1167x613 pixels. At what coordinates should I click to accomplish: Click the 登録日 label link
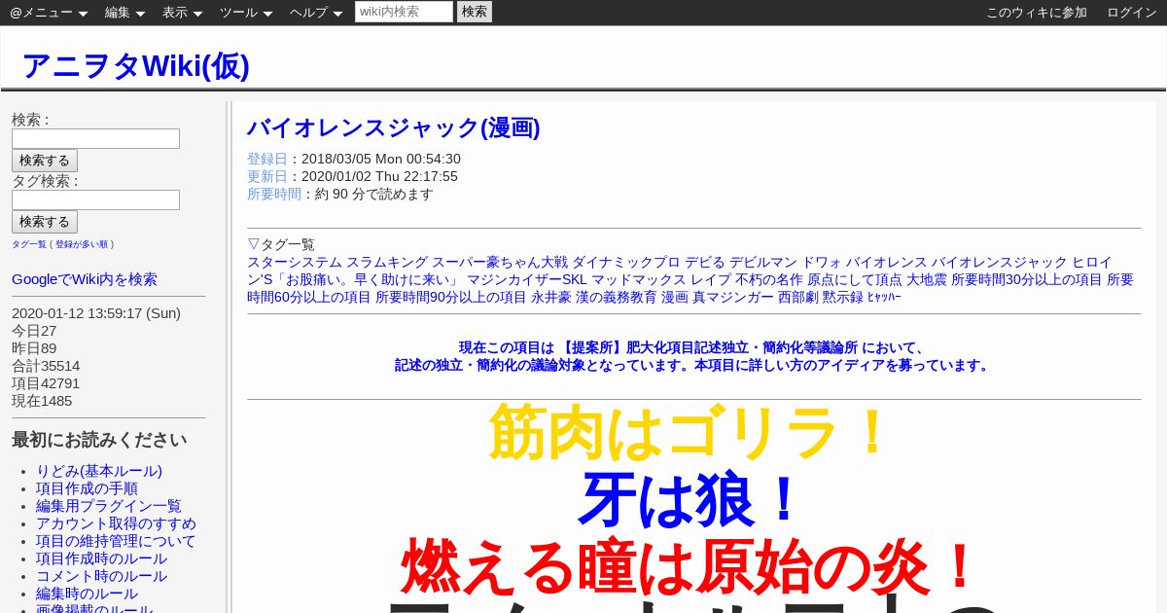point(267,159)
